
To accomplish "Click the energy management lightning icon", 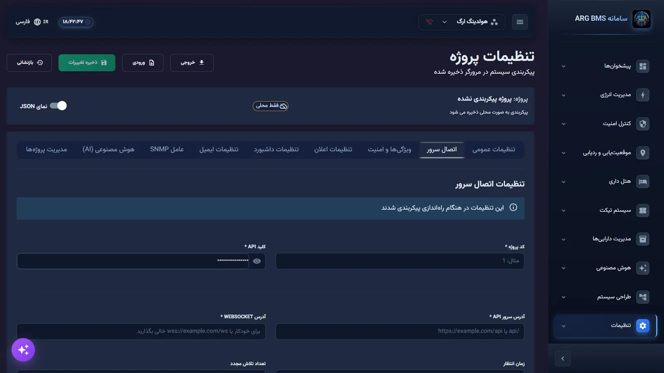I will tap(643, 95).
